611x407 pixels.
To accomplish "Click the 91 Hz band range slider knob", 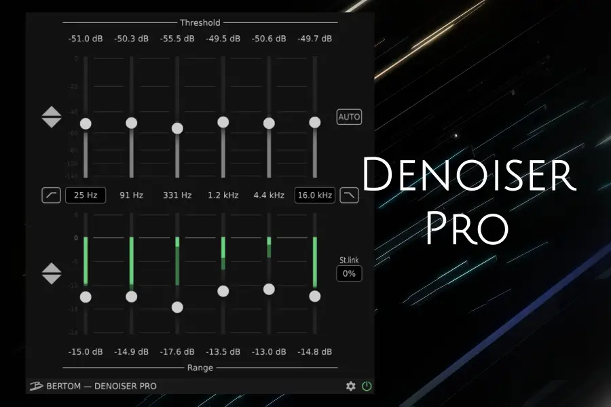I will click(131, 297).
